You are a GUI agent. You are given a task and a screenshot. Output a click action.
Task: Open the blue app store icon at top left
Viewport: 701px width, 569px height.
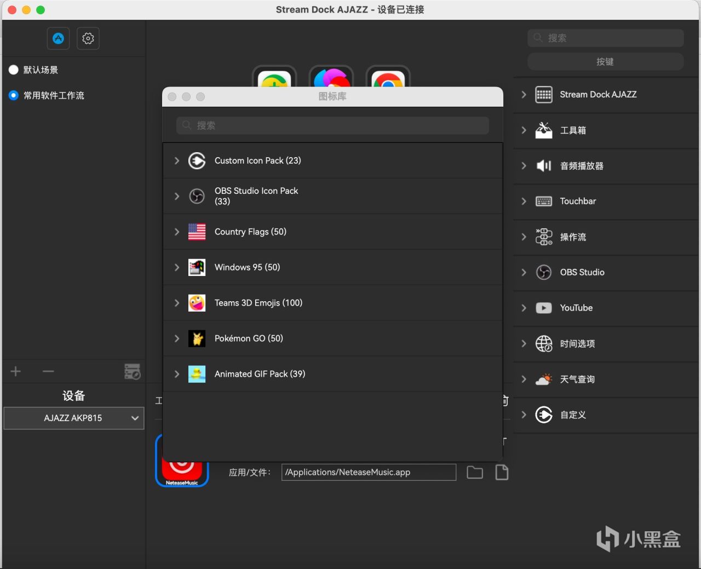[58, 38]
